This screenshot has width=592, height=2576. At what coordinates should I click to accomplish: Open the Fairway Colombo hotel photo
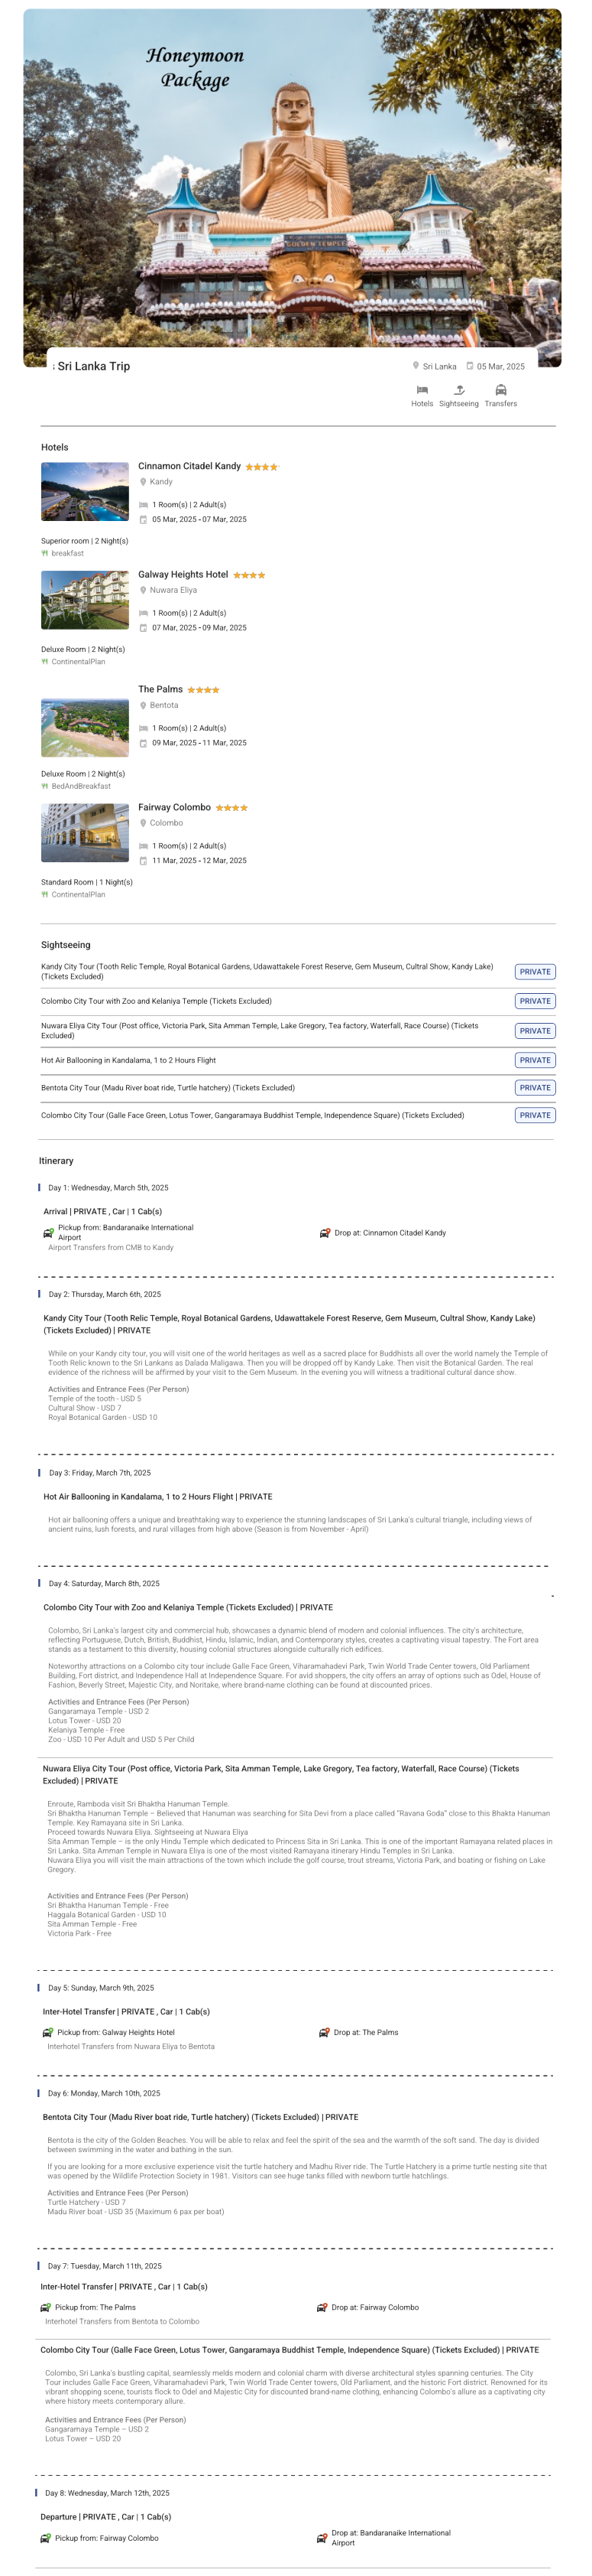coord(85,833)
